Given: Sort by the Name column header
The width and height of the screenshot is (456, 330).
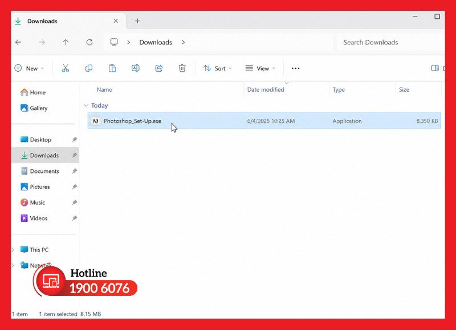Looking at the screenshot, I should pyautogui.click(x=104, y=90).
